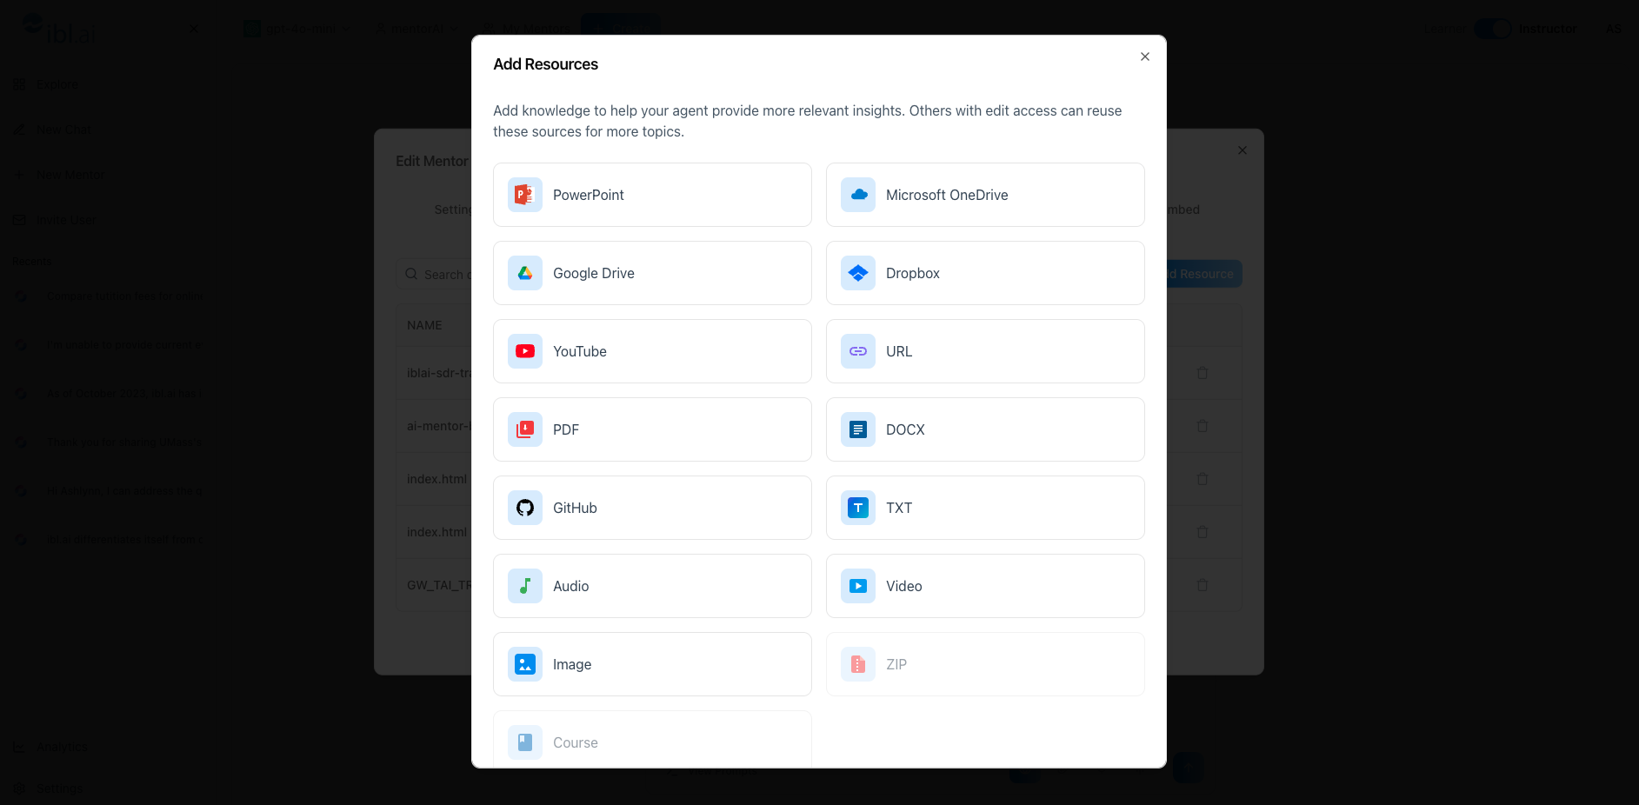Click the TXT file icon

click(858, 508)
